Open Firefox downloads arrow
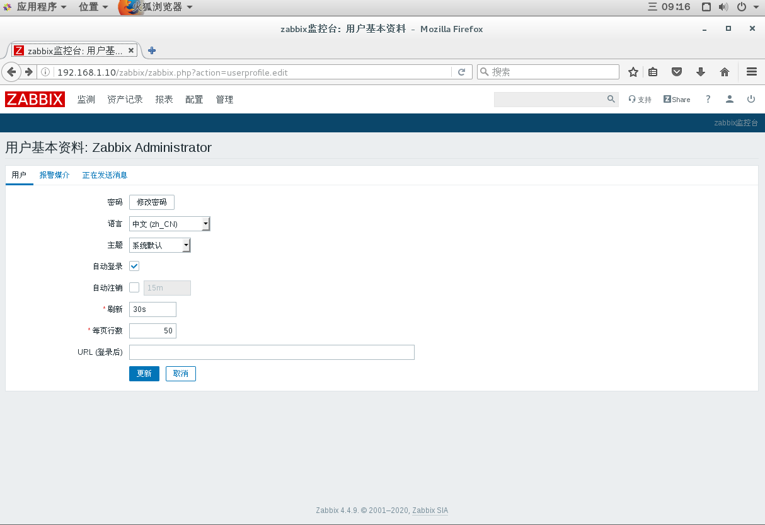The width and height of the screenshot is (765, 525). (x=701, y=72)
